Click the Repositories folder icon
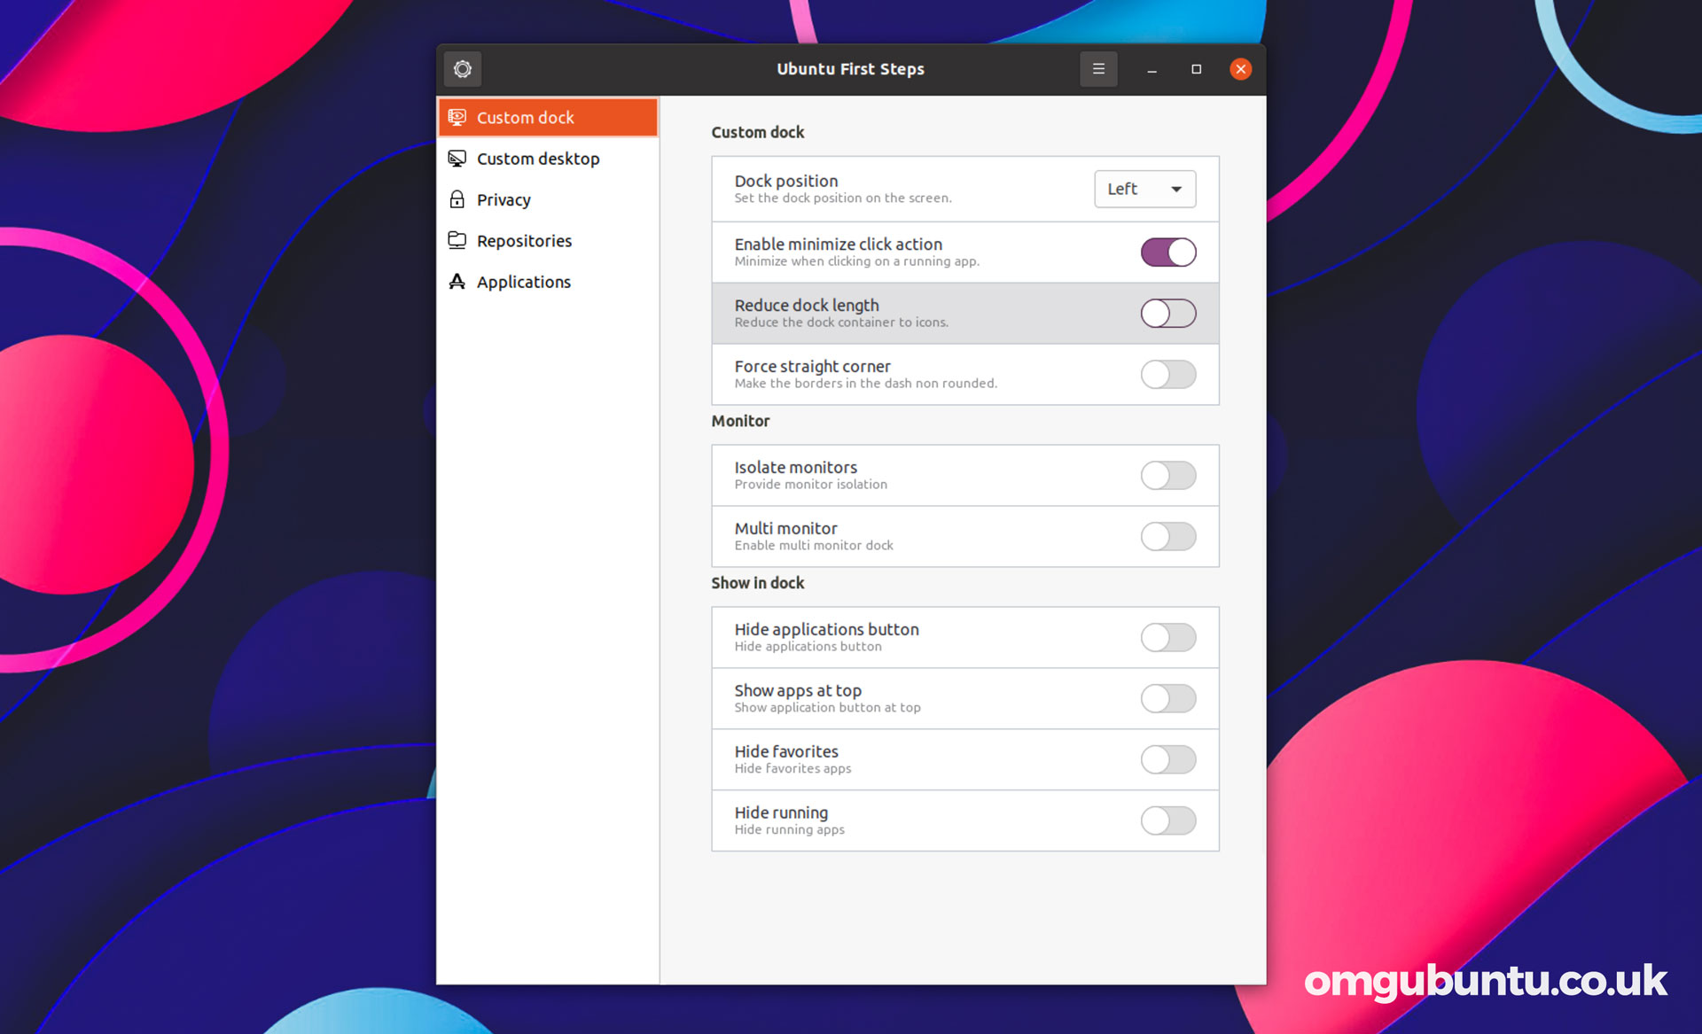Screen dimensions: 1702x1034 (457, 240)
